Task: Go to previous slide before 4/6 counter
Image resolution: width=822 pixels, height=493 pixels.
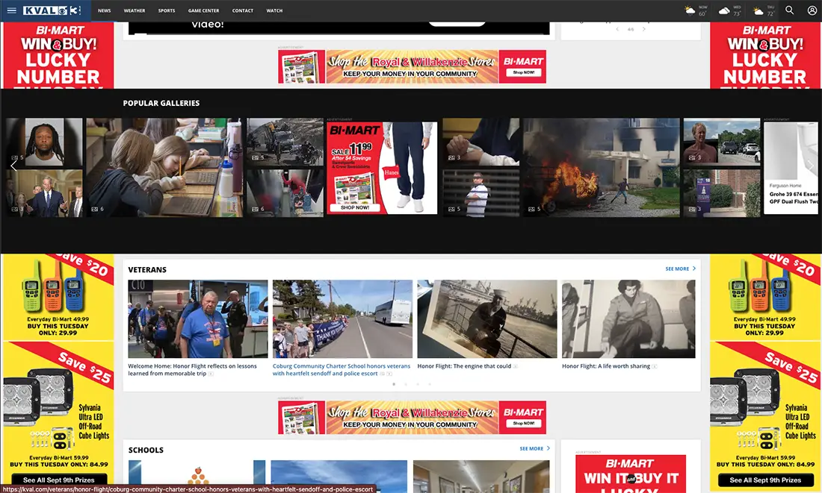Action: coord(617,29)
